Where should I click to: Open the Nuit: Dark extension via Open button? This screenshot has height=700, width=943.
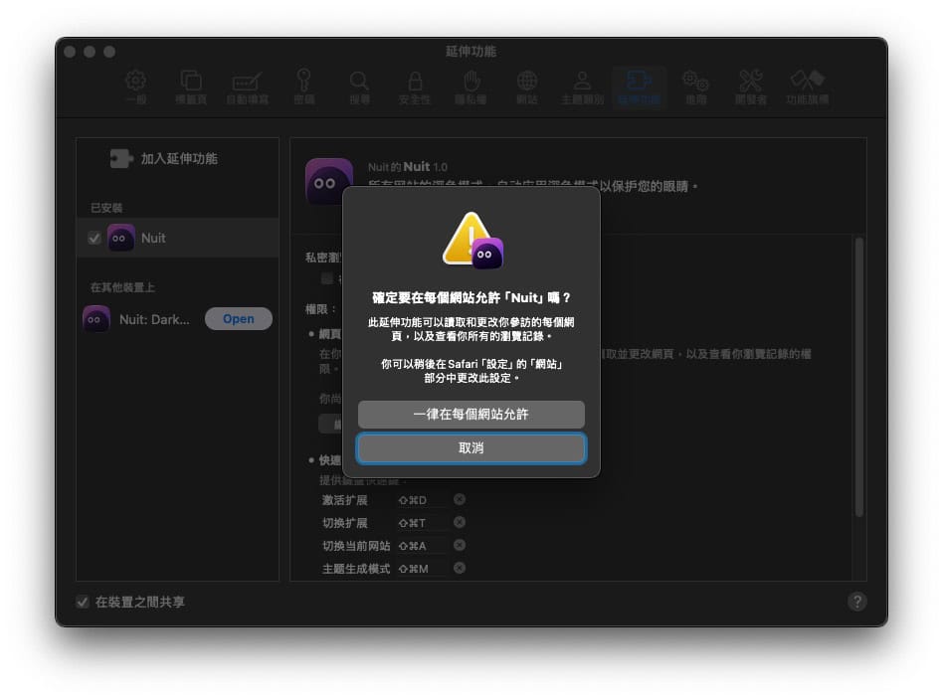click(238, 318)
